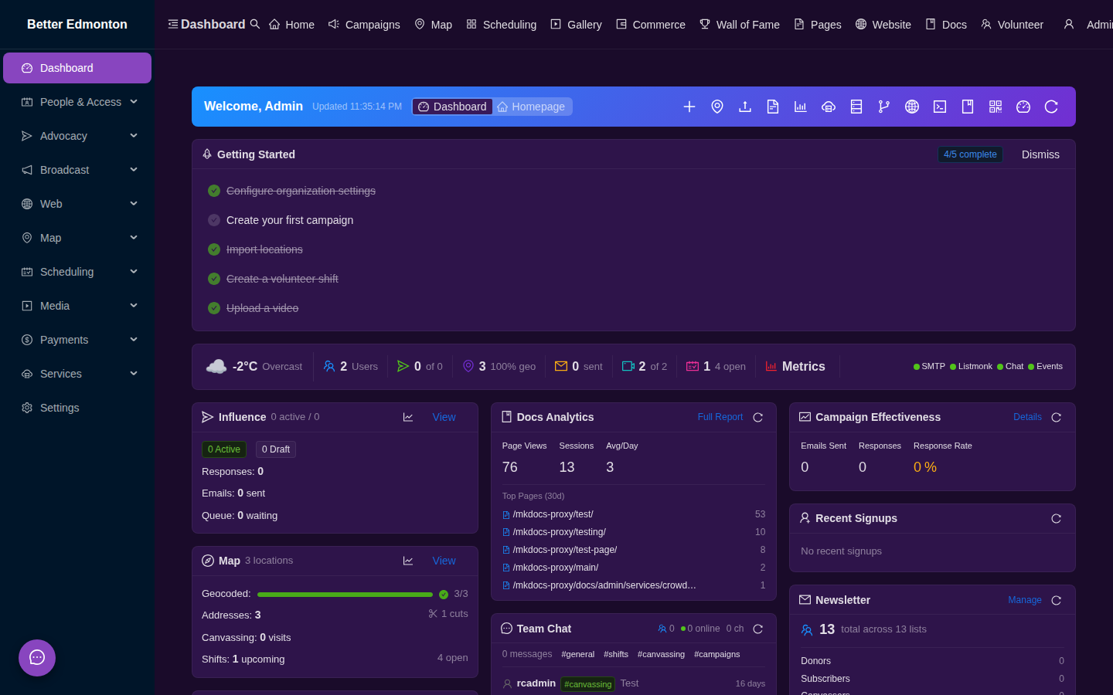Click the green Geocoded progress bar
1113x695 pixels.
pyautogui.click(x=345, y=595)
